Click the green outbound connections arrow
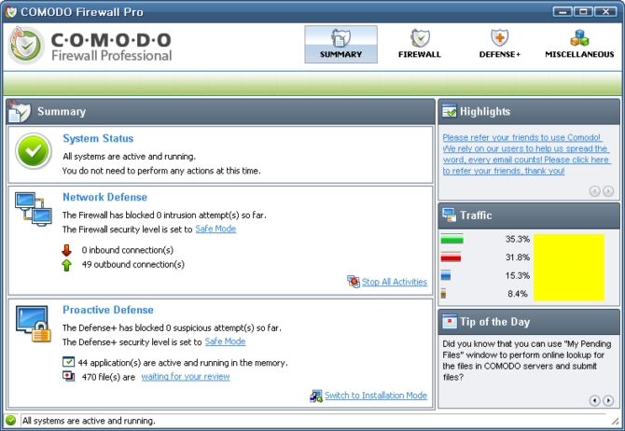This screenshot has width=625, height=431. click(x=66, y=265)
